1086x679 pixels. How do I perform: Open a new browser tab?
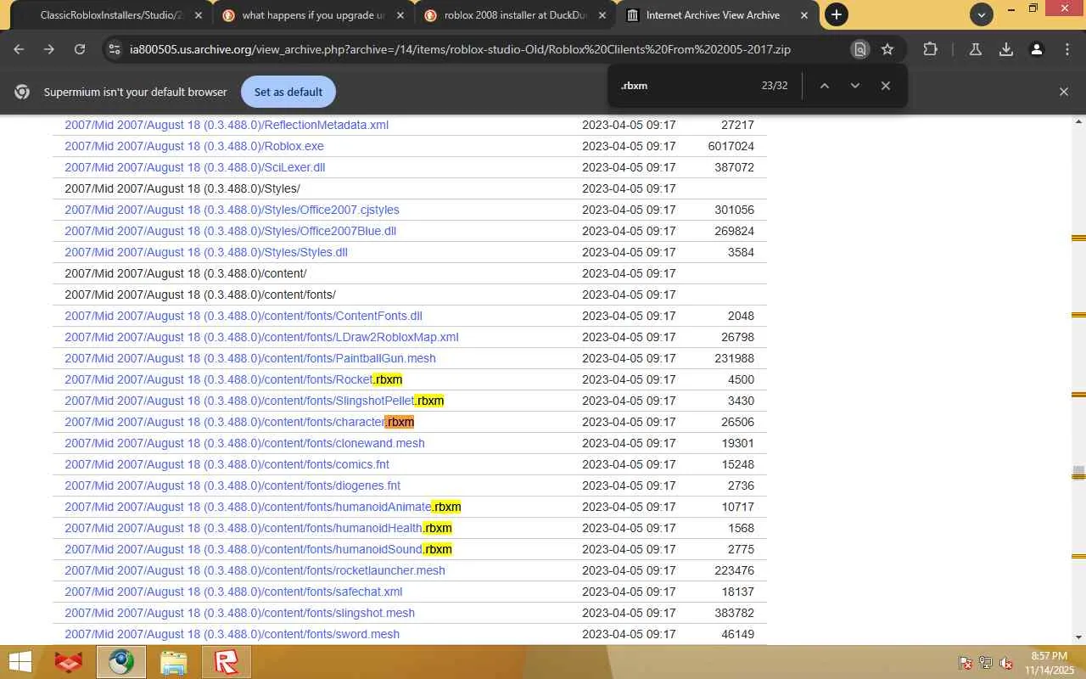837,14
